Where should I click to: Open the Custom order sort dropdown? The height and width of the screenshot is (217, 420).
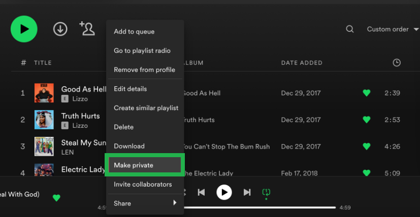(x=393, y=29)
